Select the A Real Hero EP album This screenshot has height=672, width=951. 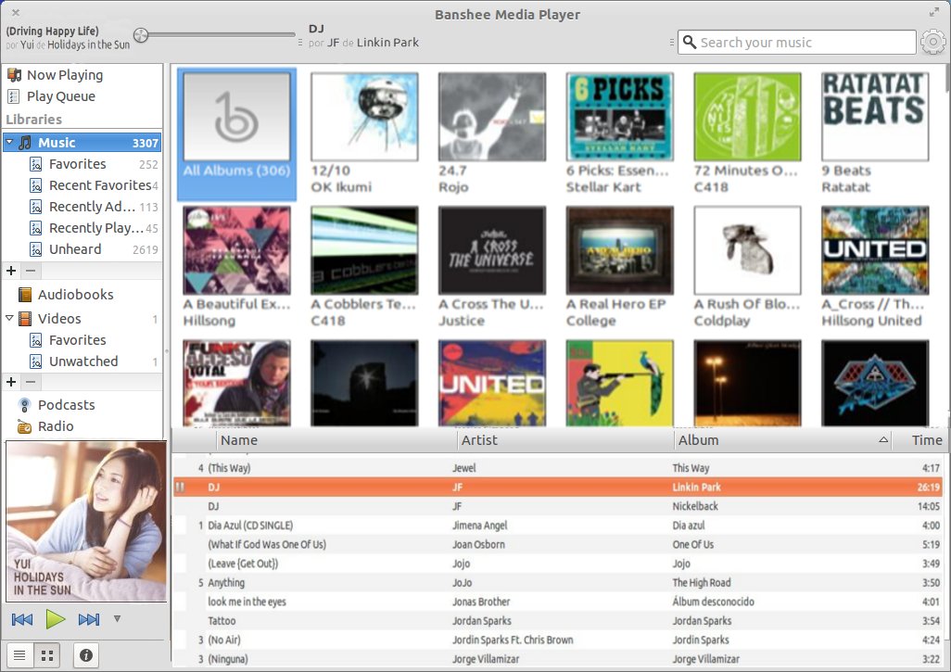pyautogui.click(x=619, y=267)
